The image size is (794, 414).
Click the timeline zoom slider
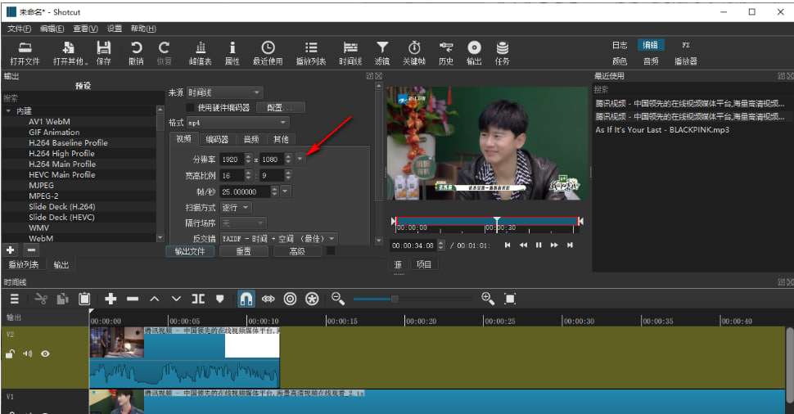click(x=395, y=299)
